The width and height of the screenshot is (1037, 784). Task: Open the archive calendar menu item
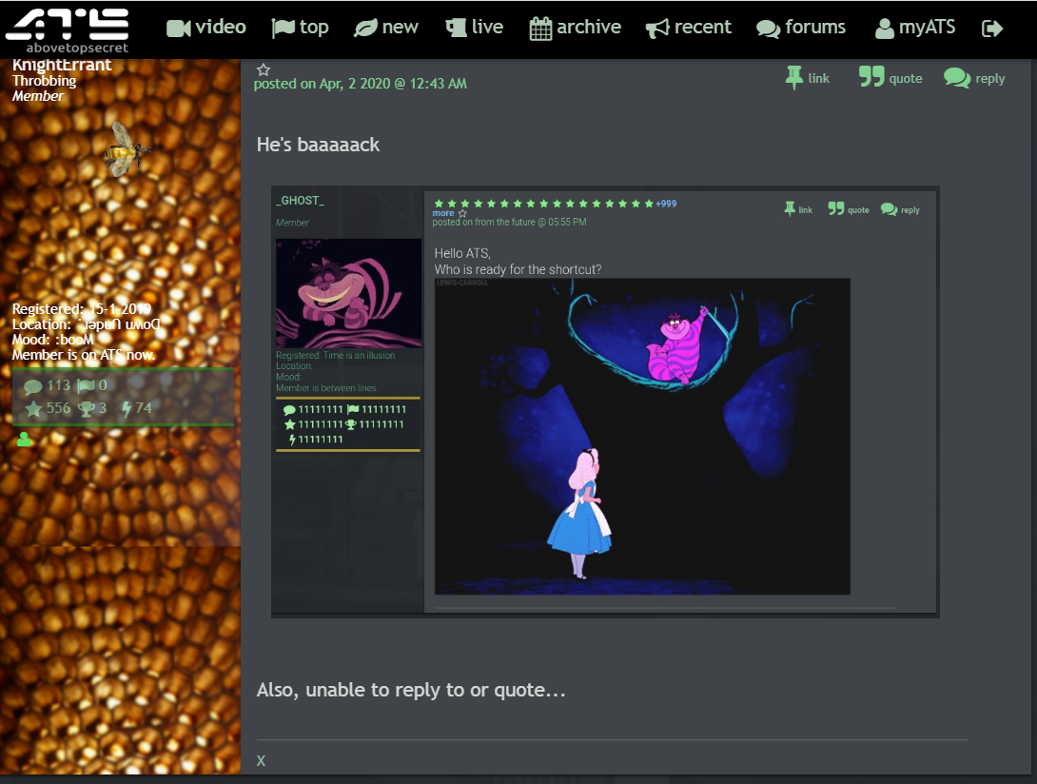(576, 28)
